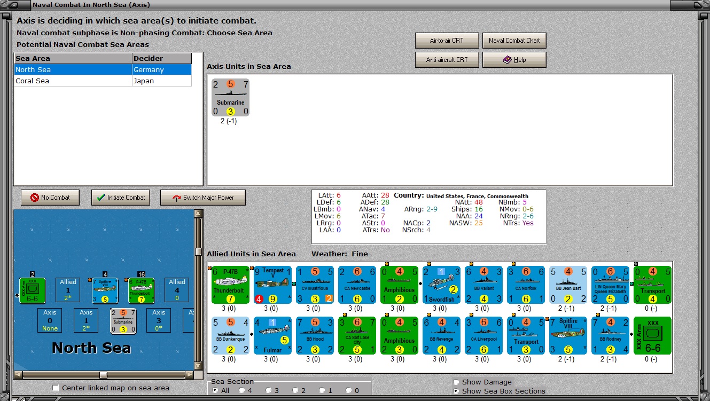Select the BB Valiant battleship unit
Image resolution: width=710 pixels, height=401 pixels.
tap(484, 285)
